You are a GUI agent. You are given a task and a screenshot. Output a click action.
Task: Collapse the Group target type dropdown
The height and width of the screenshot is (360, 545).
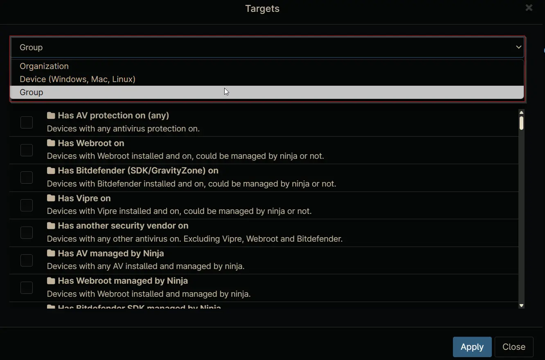267,47
